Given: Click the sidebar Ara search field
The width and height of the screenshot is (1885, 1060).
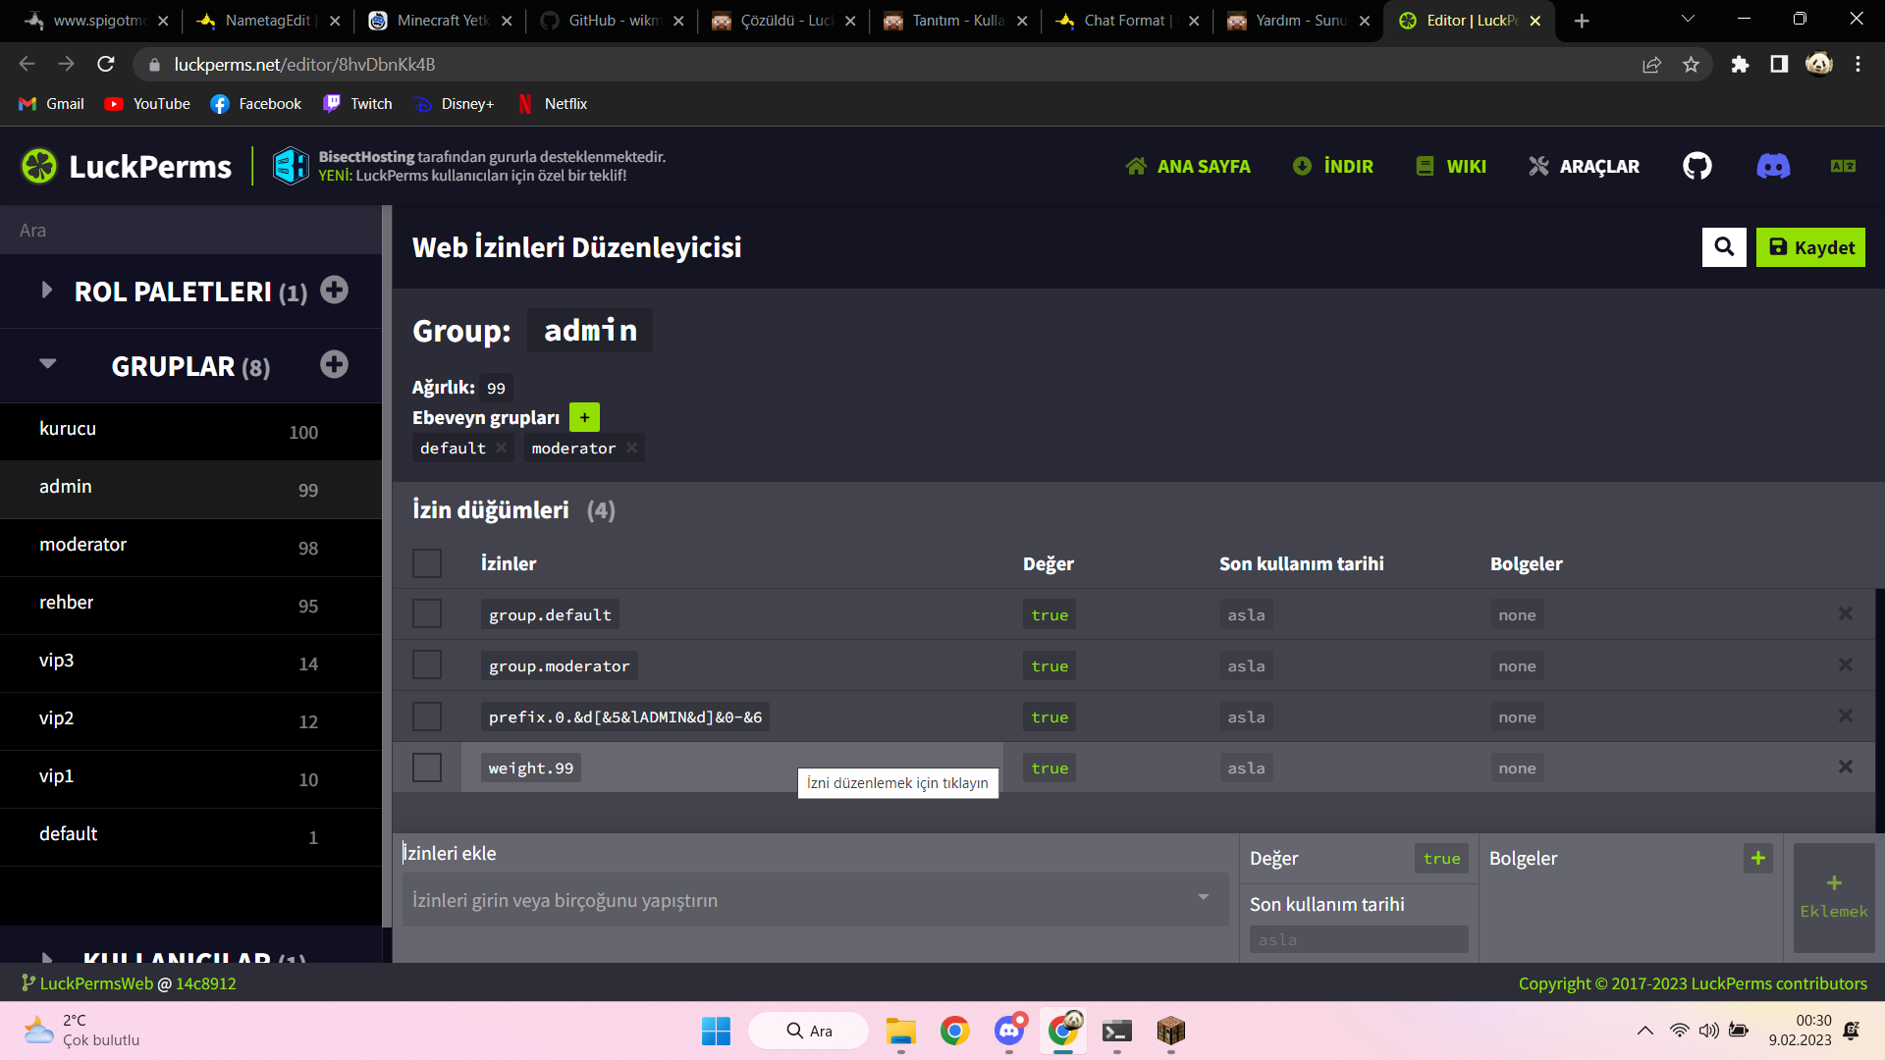Looking at the screenshot, I should 190,231.
